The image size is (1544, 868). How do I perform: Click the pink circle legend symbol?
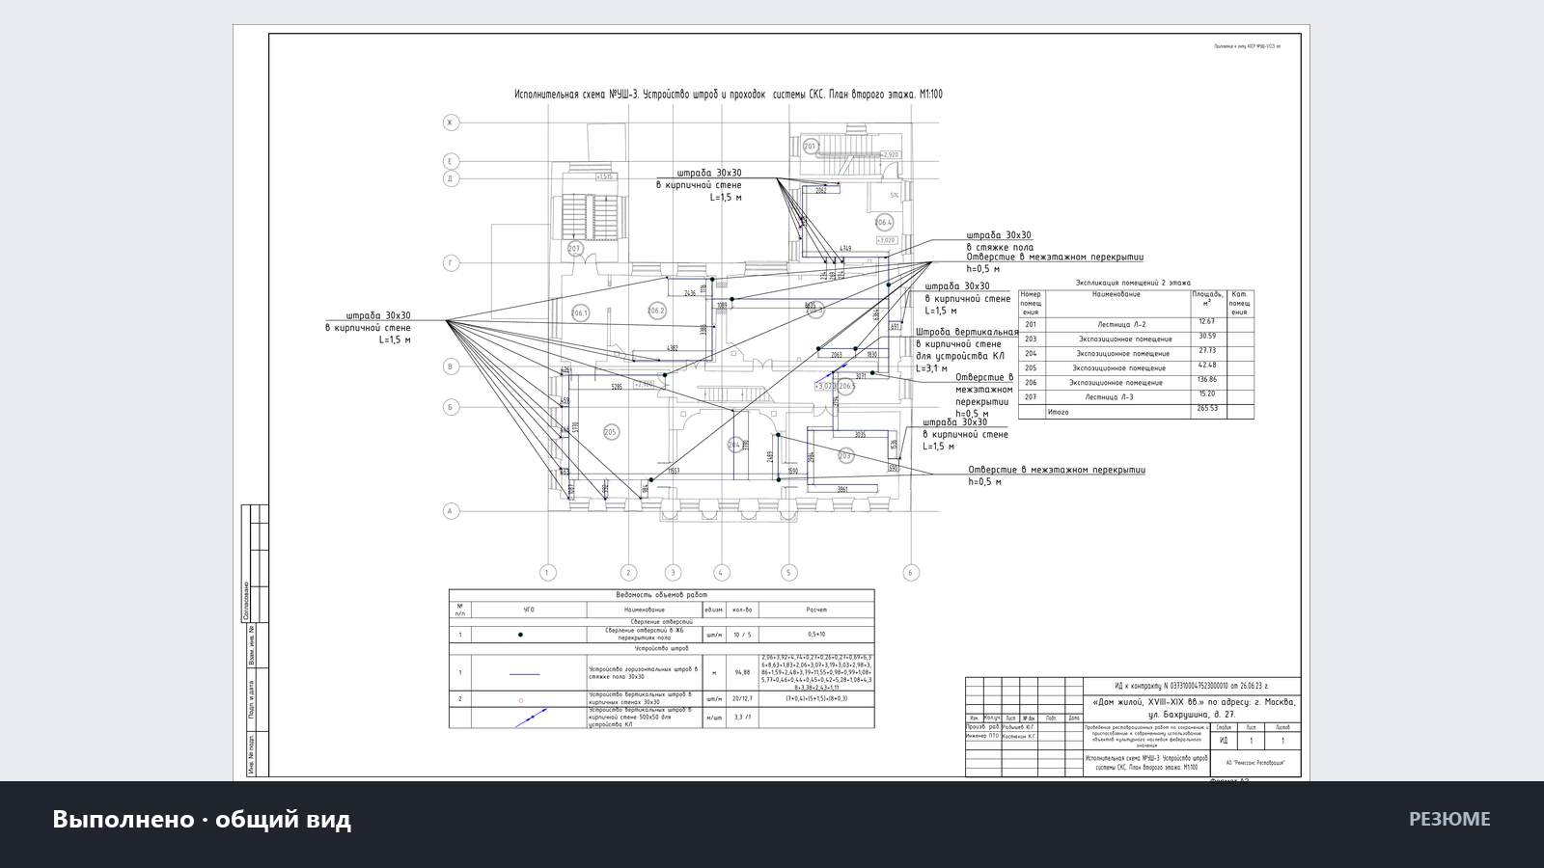tap(521, 700)
